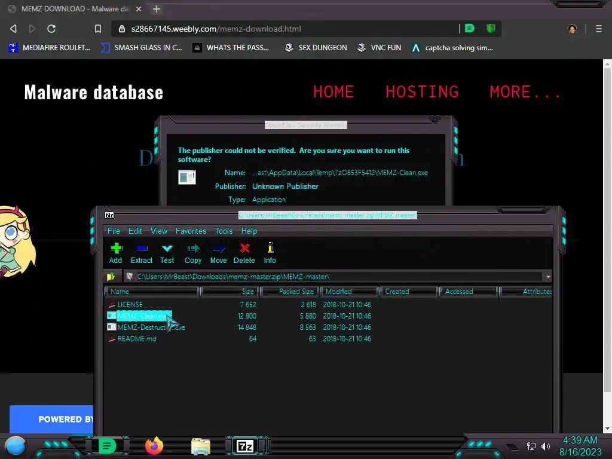Click the green browser taskbar icon
Image resolution: width=612 pixels, height=459 pixels.
click(x=107, y=446)
